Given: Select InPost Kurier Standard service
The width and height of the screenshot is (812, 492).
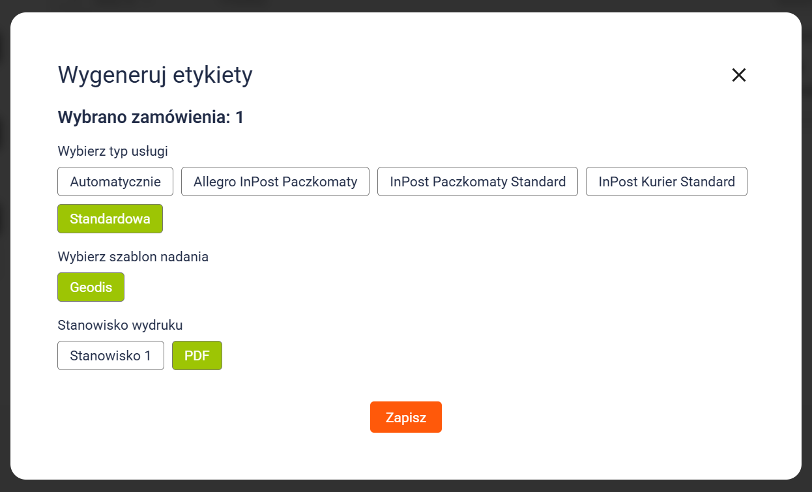Looking at the screenshot, I should pos(666,182).
